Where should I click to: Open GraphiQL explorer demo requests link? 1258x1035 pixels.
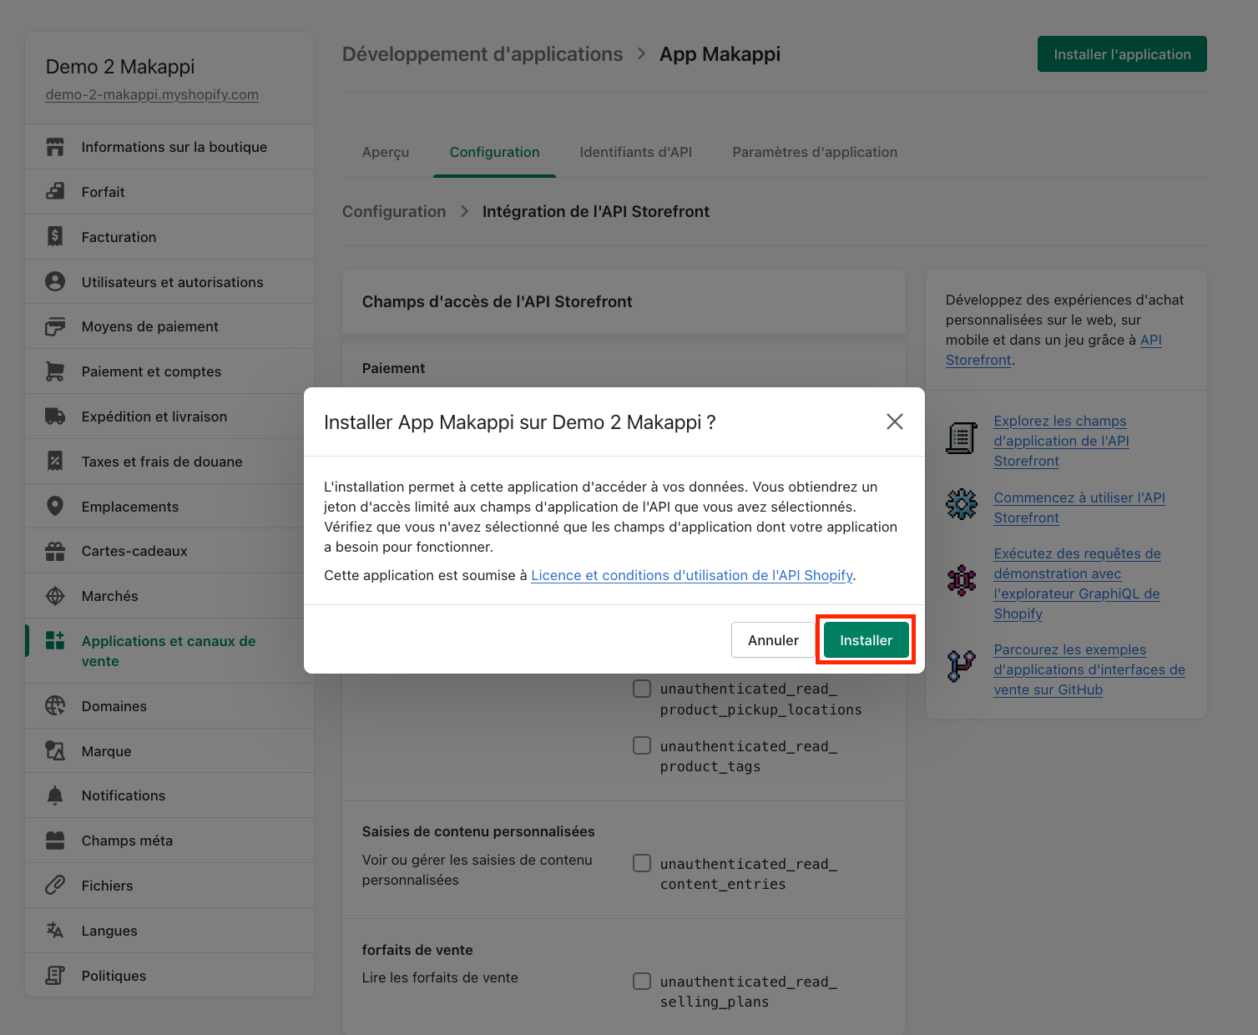1077,583
